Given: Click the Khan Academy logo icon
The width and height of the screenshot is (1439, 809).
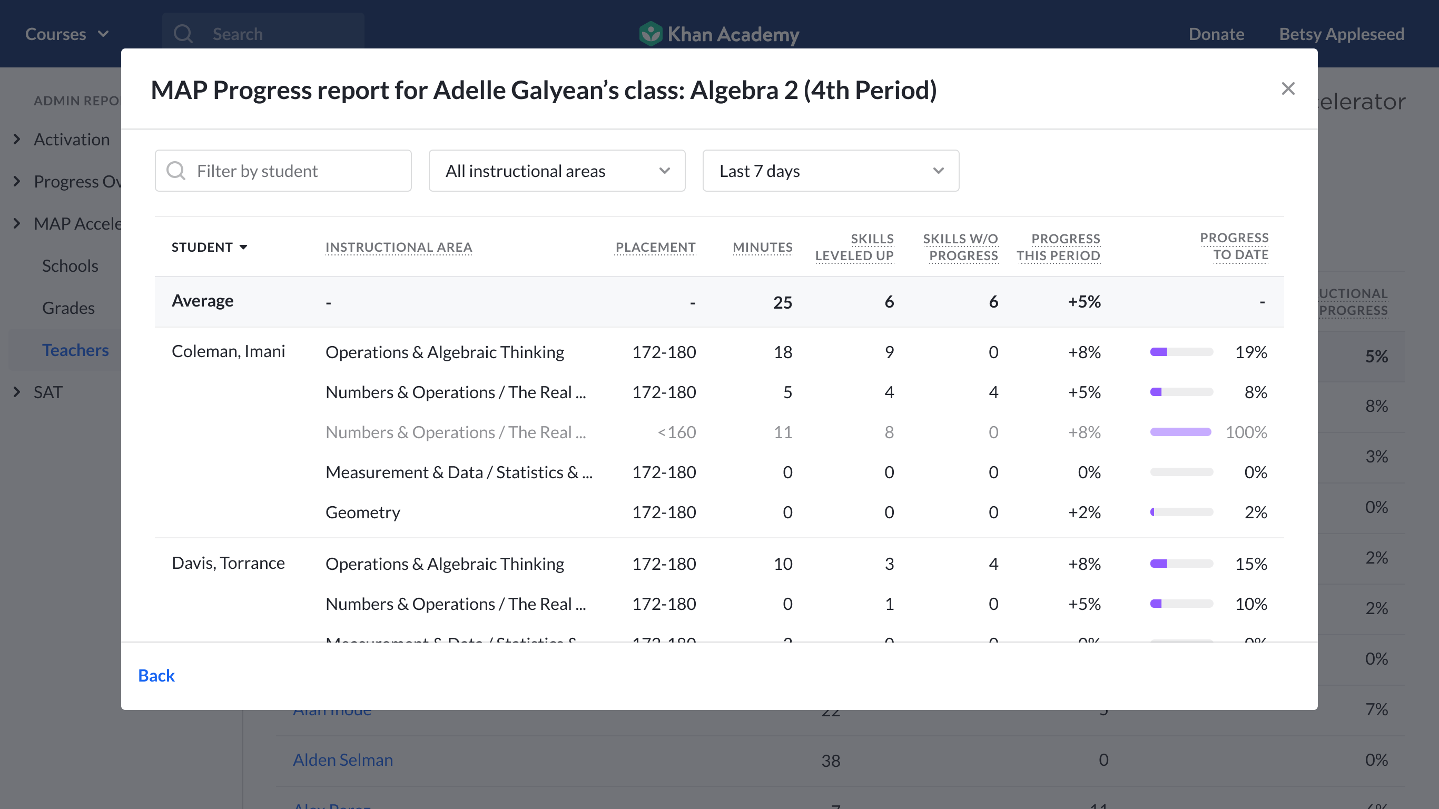Looking at the screenshot, I should [650, 34].
